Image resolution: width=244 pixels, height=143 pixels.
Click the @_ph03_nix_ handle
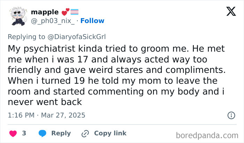(x=53, y=21)
